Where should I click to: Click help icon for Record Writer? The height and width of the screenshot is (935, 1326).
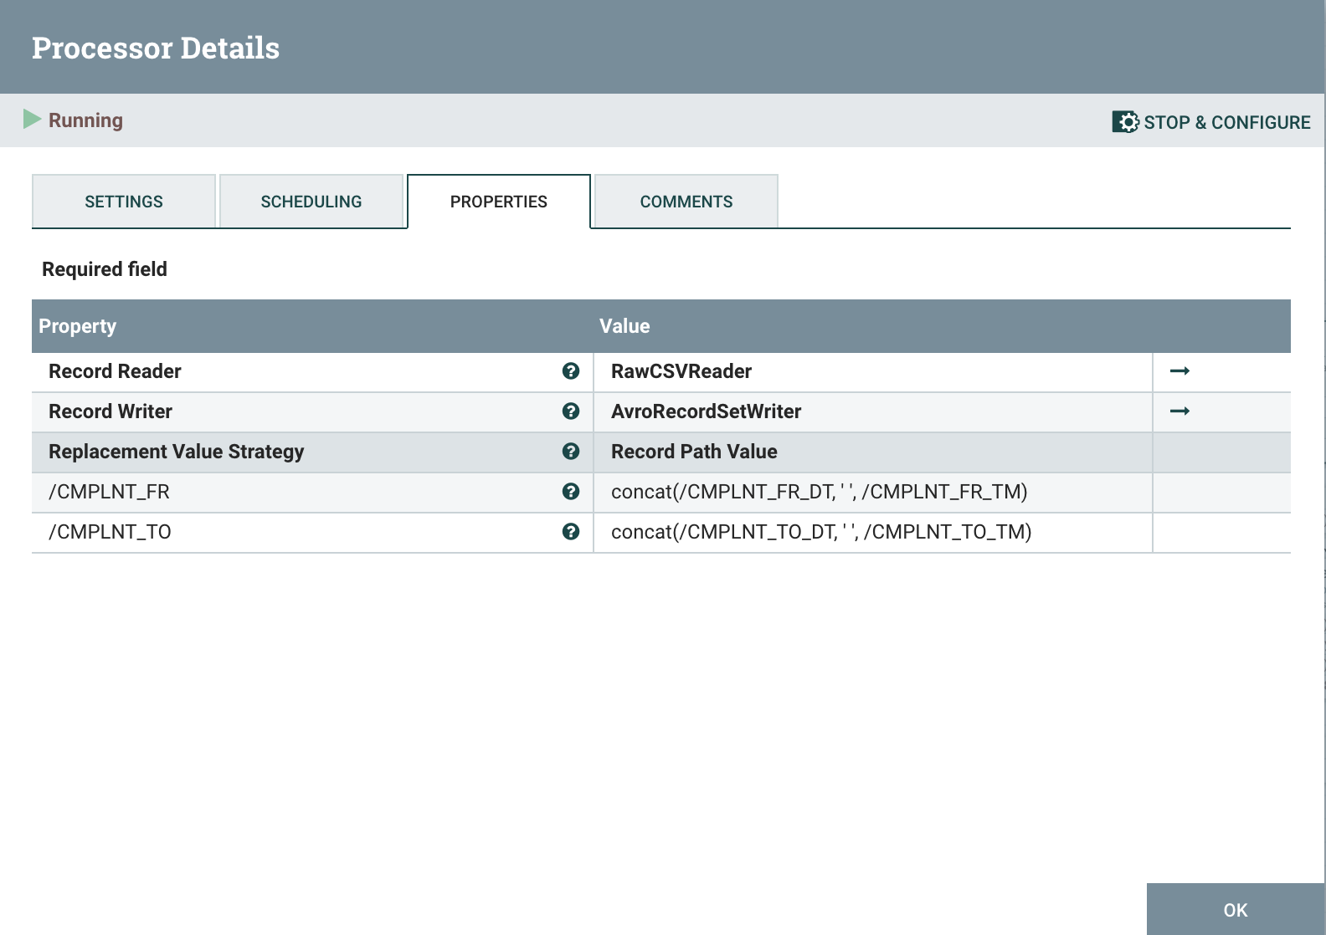(x=571, y=411)
